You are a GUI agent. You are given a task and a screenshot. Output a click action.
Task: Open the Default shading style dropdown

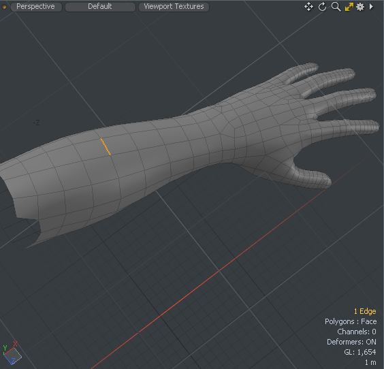pos(100,7)
